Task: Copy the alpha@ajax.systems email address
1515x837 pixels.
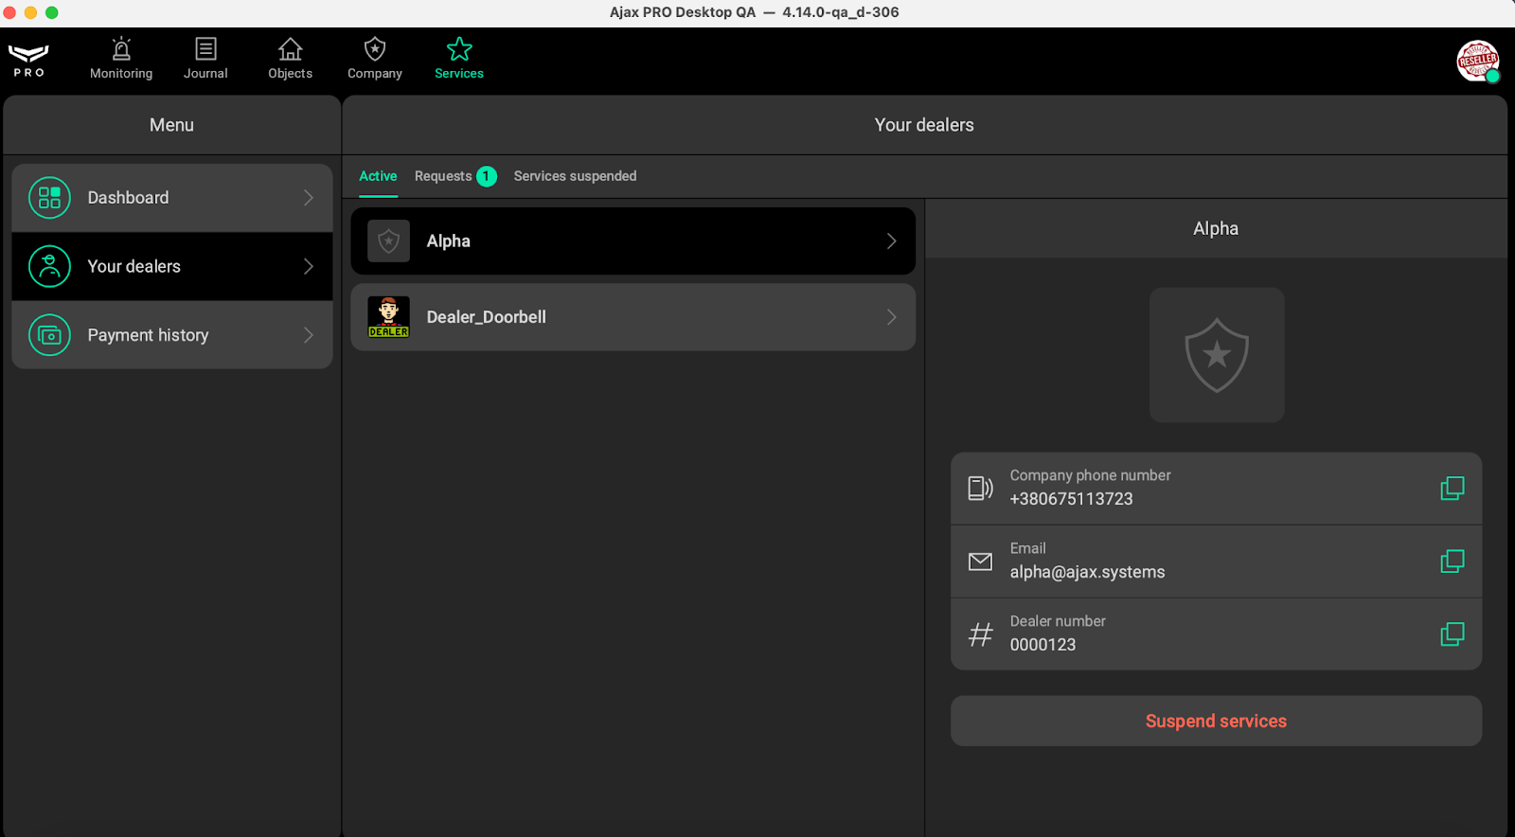Action: [1452, 561]
